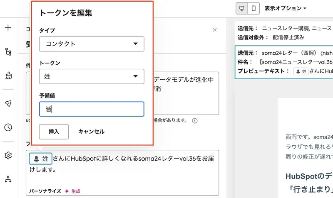Viewport: 333px width, 198px height.
Task: Close the panel with the X icon
Action: [215, 30]
